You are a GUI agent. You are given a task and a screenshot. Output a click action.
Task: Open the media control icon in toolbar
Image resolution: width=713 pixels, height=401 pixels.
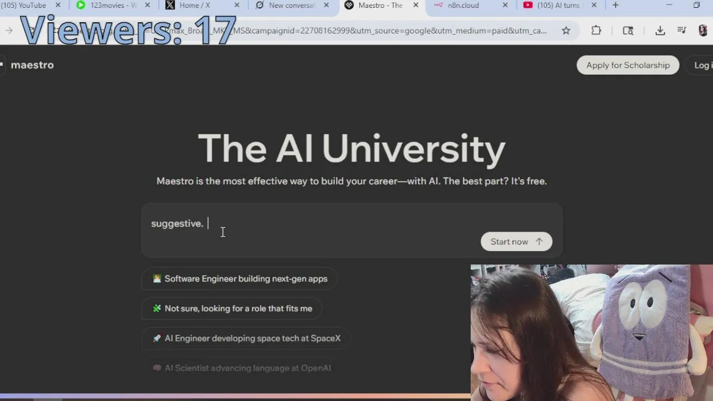click(682, 31)
